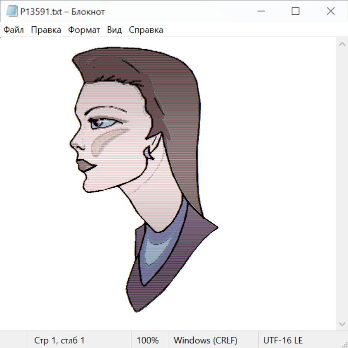Click the scroll up arrow
The height and width of the screenshot is (348, 348).
pyautogui.click(x=342, y=44)
